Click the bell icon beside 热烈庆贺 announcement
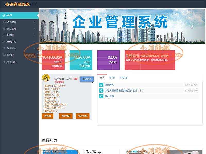The height and width of the screenshot is (154, 206). tap(101, 90)
